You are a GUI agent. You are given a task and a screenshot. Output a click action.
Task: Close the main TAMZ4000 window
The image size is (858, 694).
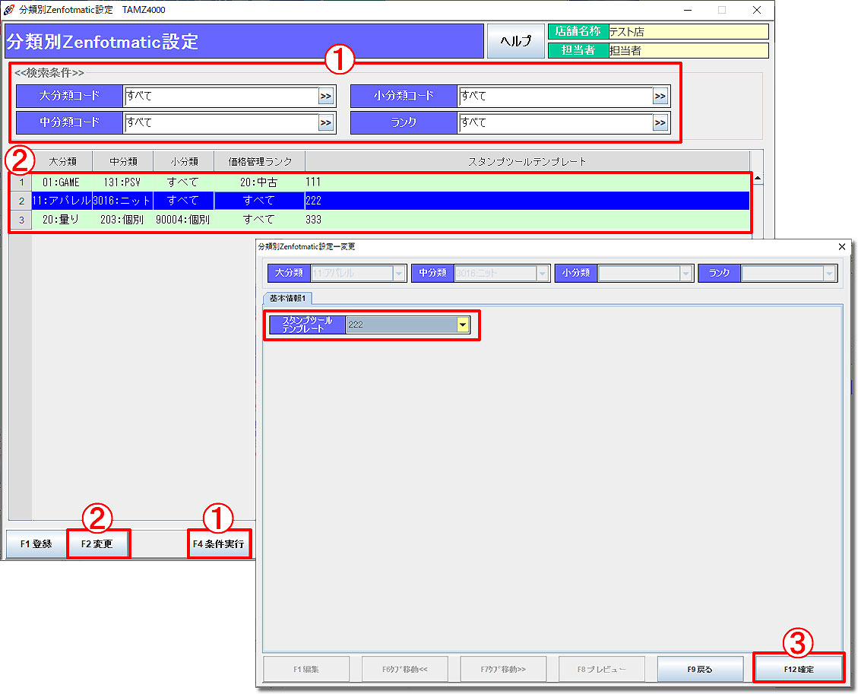pos(757,10)
